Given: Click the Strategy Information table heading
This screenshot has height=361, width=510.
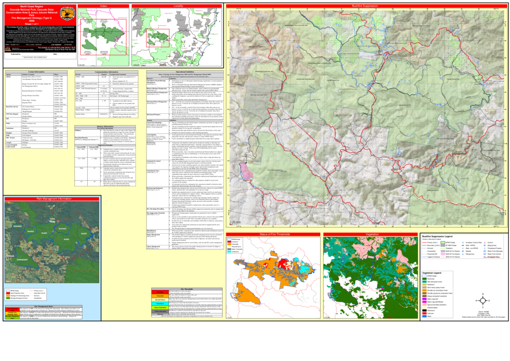Looking at the screenshot, I should click(x=105, y=127).
